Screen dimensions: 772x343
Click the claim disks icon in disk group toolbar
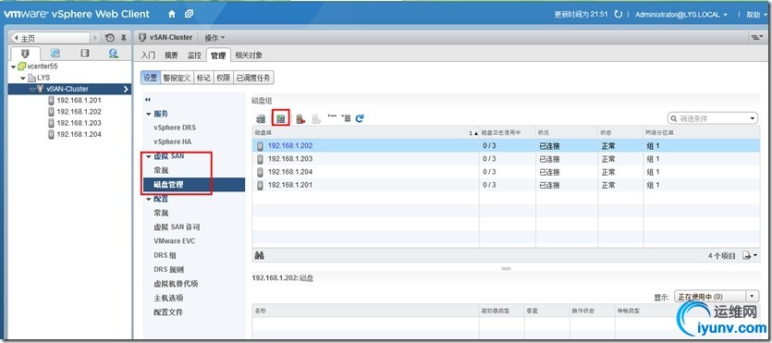click(261, 118)
